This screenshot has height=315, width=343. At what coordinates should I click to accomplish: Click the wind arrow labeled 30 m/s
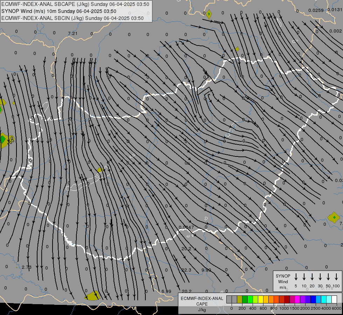(x=320, y=277)
